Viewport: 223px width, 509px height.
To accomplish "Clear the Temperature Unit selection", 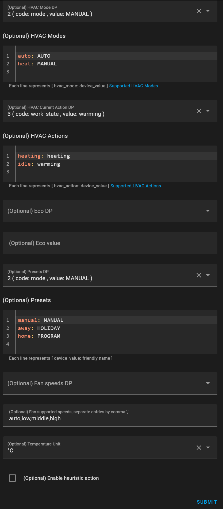I will (x=199, y=448).
